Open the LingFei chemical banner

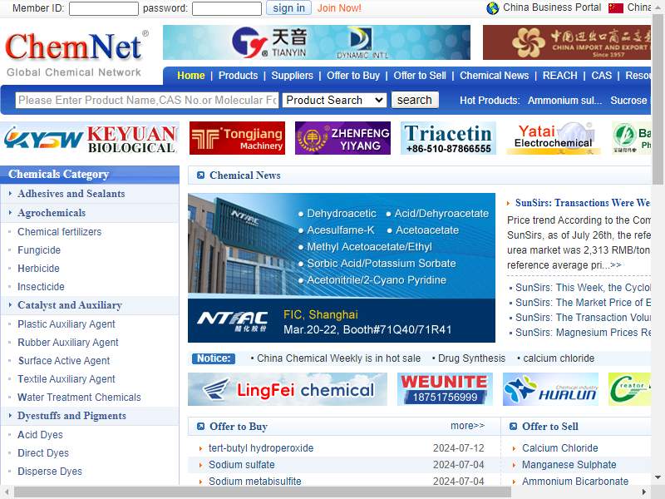click(288, 389)
